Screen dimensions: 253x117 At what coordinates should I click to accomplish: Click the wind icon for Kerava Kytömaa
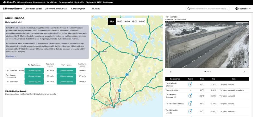190,96
